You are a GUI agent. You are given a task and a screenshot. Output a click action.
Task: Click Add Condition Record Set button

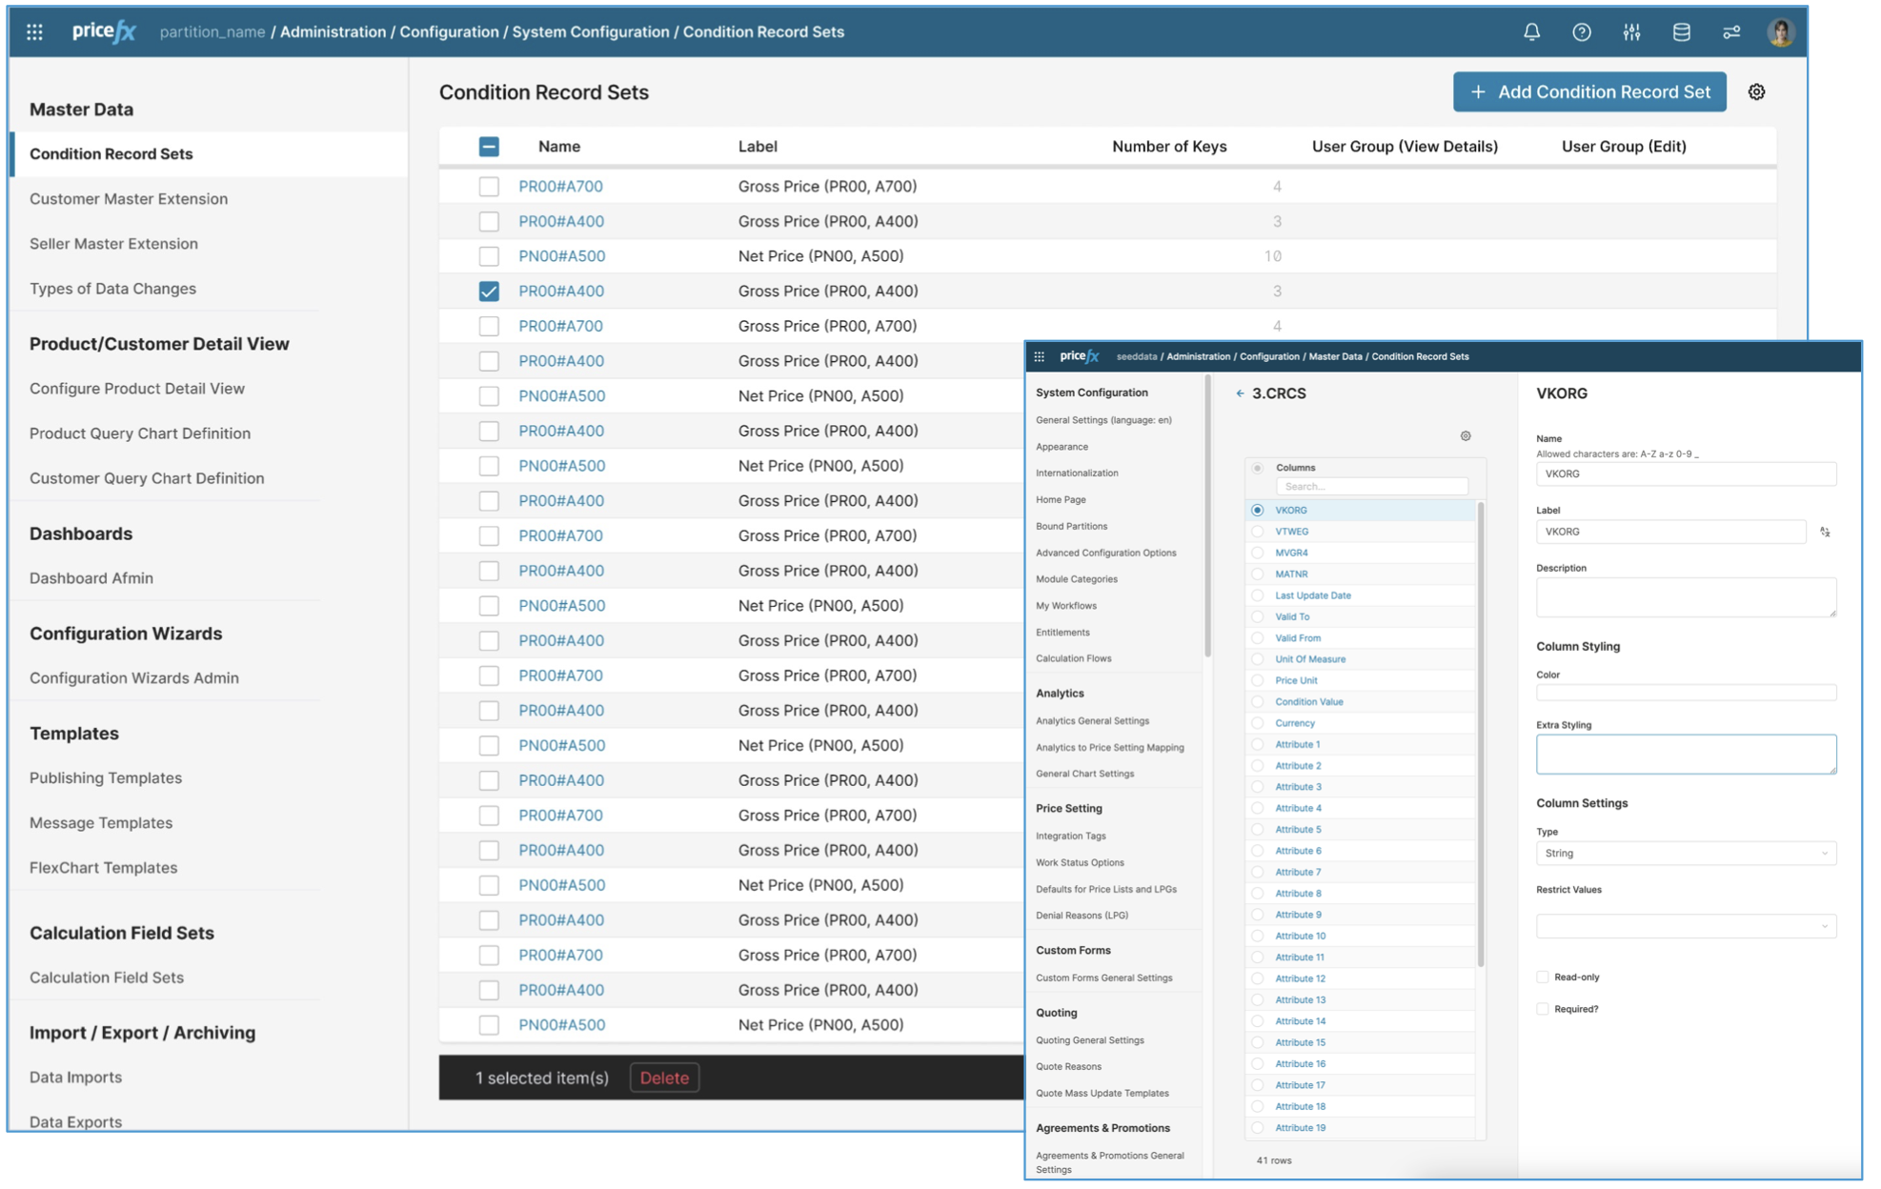(x=1588, y=91)
